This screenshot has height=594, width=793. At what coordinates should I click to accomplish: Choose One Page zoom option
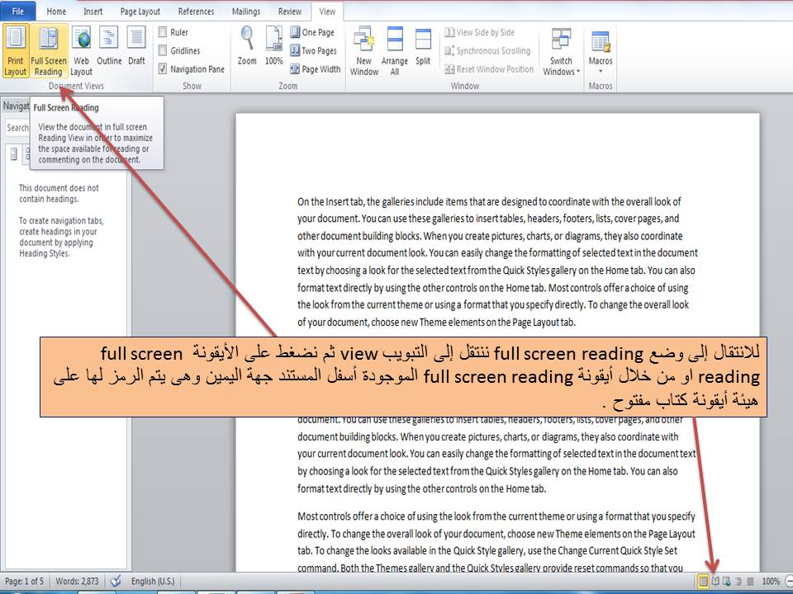pyautogui.click(x=312, y=32)
